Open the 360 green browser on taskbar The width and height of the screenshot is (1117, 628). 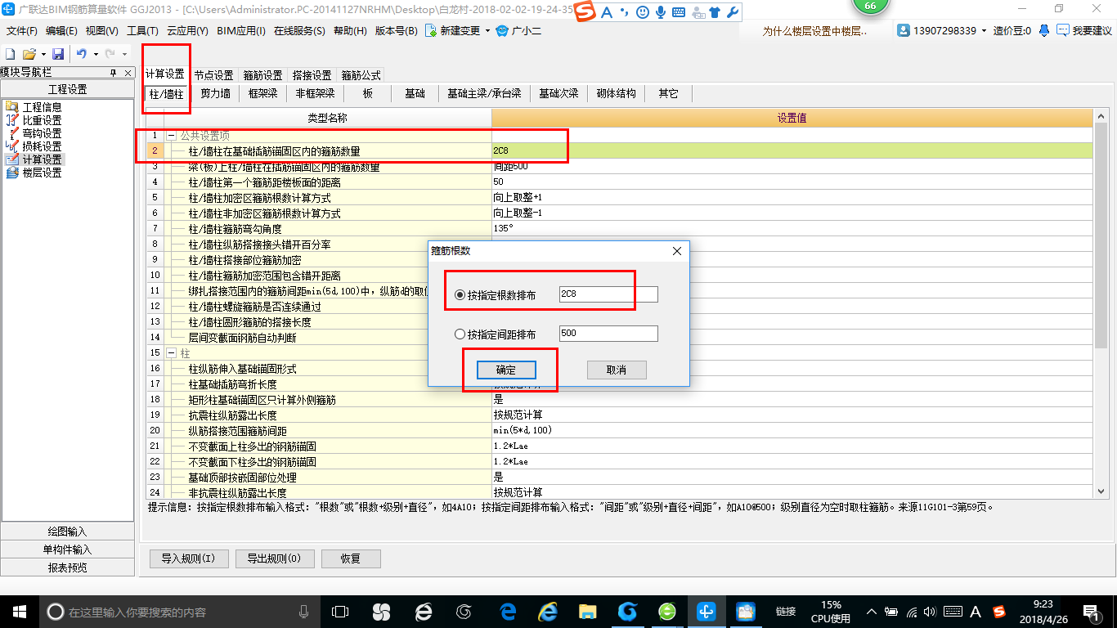pyautogui.click(x=667, y=611)
